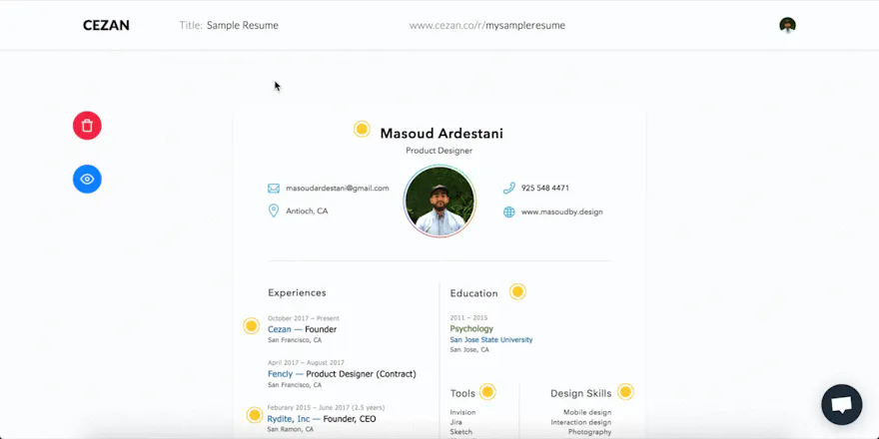The width and height of the screenshot is (879, 439).
Task: Click phone number 925 548 4471
Action: point(545,189)
